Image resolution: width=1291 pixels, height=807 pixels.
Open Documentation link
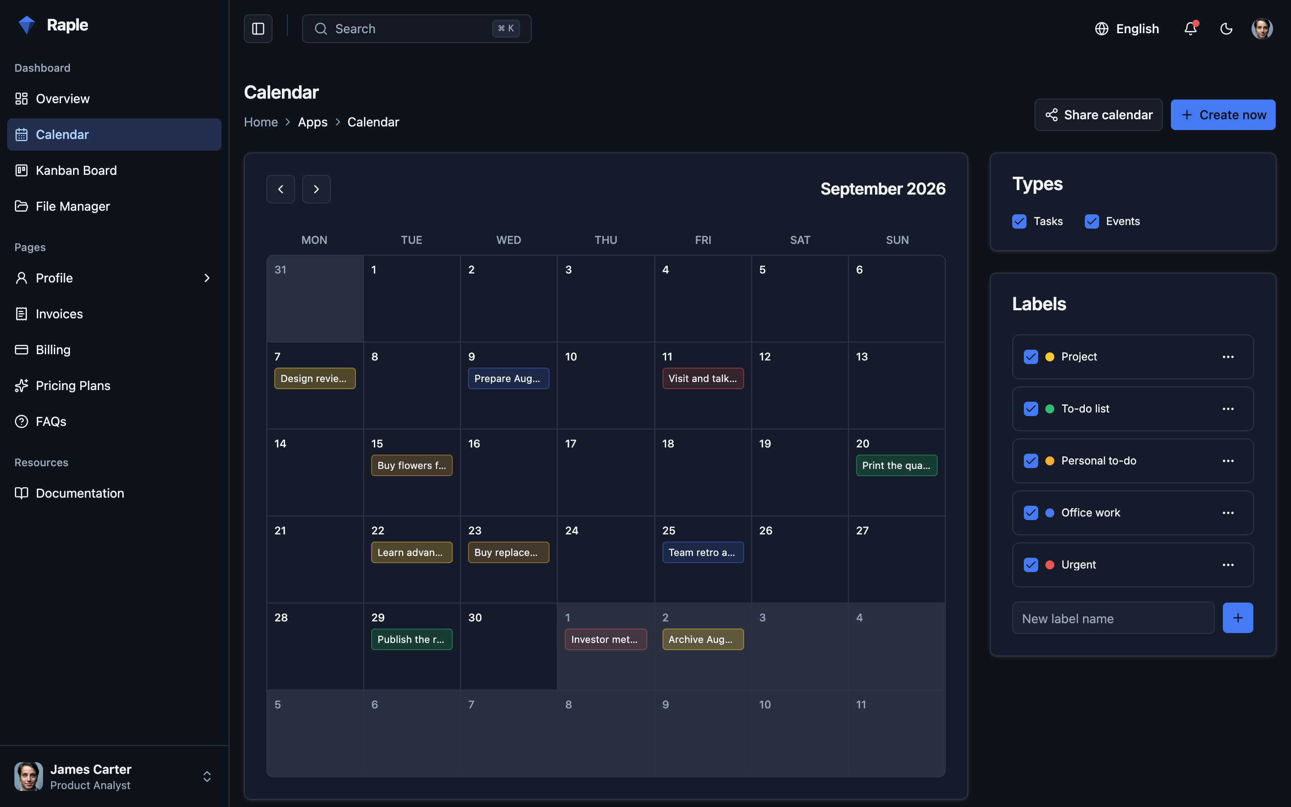click(114, 493)
